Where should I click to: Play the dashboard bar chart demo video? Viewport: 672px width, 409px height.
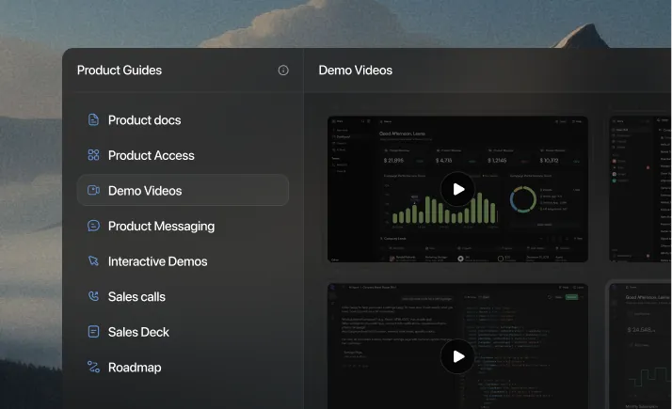tap(457, 189)
